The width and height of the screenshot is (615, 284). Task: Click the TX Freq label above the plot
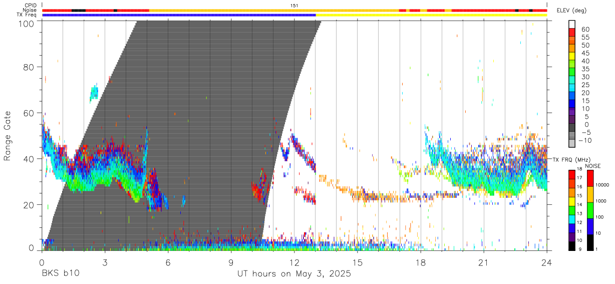pos(26,15)
